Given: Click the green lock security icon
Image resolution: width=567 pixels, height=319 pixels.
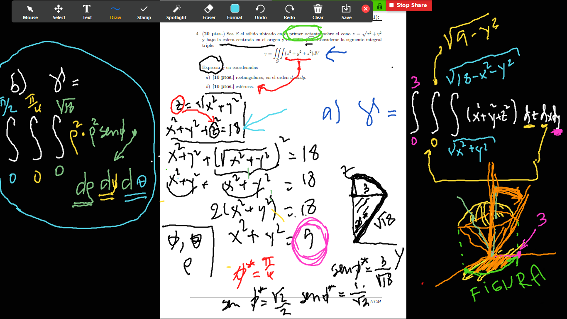Looking at the screenshot, I should pyautogui.click(x=379, y=6).
